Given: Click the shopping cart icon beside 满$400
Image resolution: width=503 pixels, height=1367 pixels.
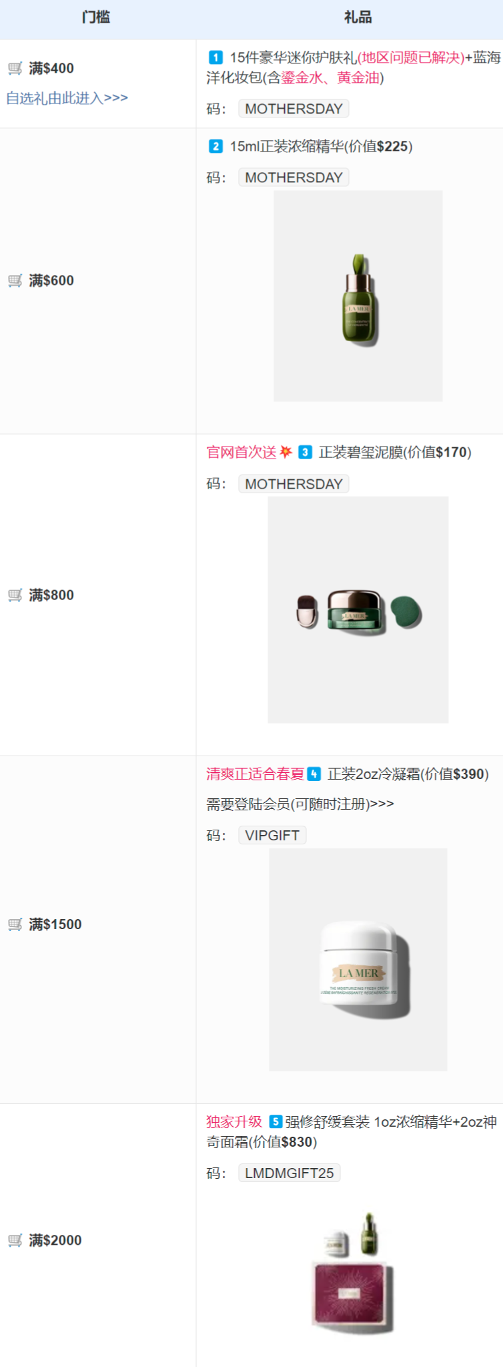Looking at the screenshot, I should 15,68.
